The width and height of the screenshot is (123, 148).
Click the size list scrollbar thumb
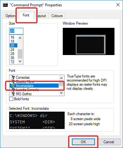point(20,54)
